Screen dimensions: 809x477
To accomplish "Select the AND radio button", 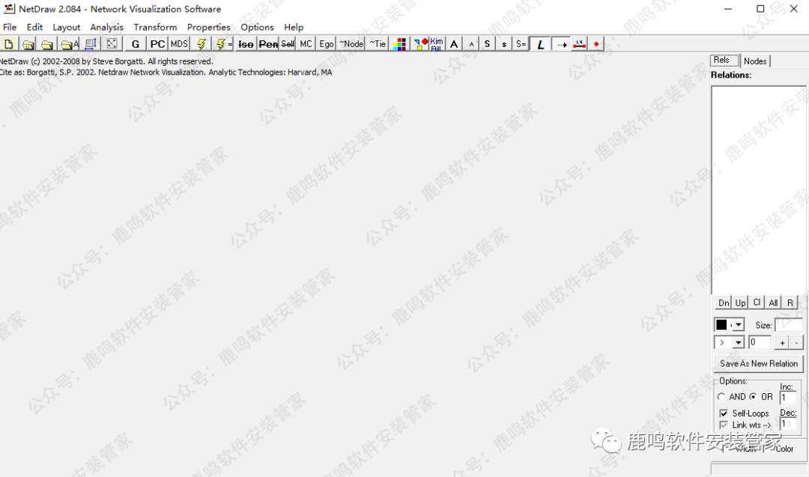I will [x=721, y=397].
